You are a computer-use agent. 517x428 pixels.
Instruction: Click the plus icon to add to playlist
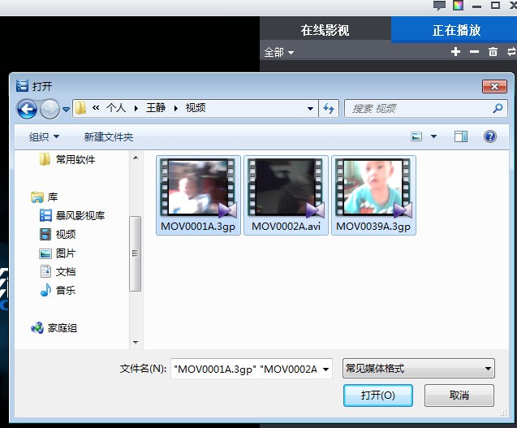[x=455, y=52]
